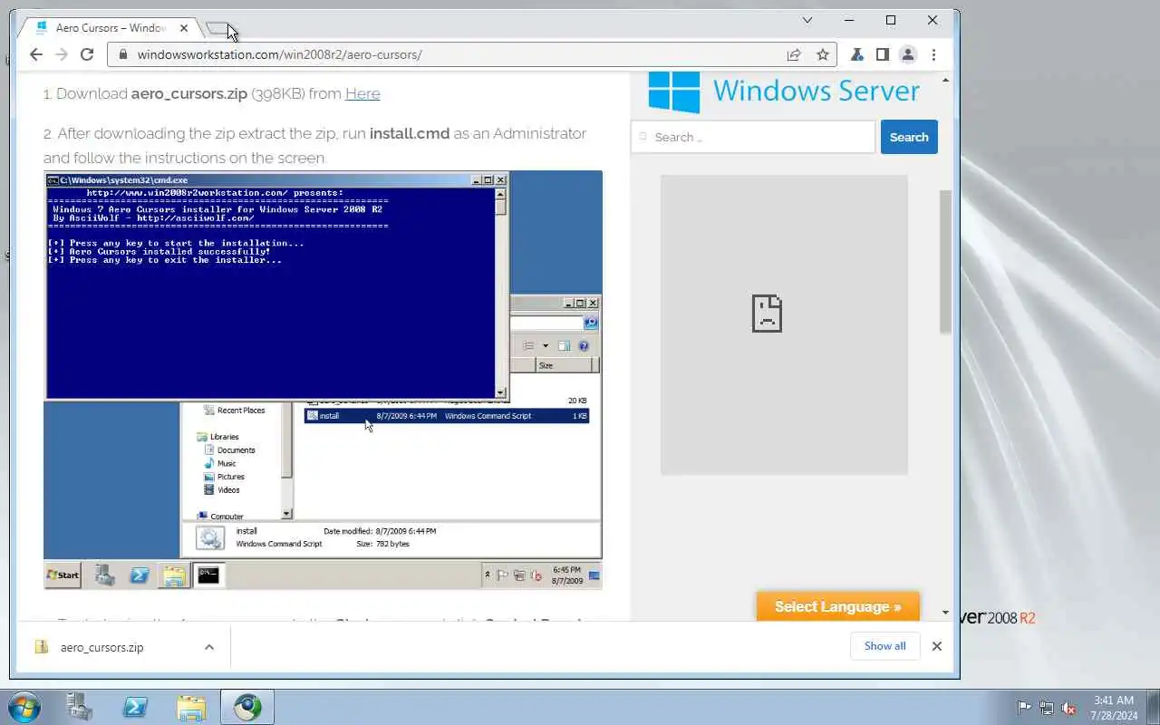Expand the aero_cursors.zip download options chevron
The height and width of the screenshot is (725, 1160).
coord(209,647)
